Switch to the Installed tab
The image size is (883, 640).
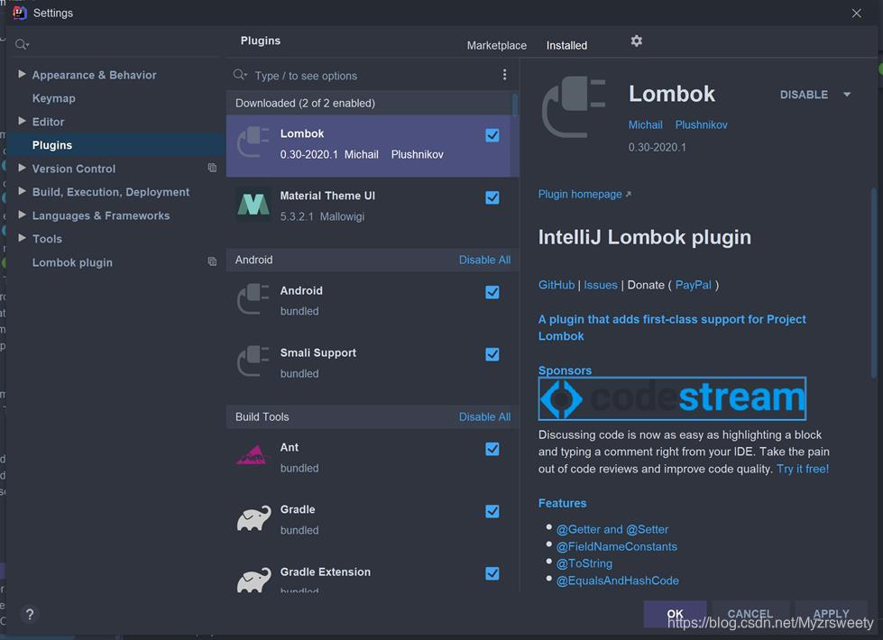point(566,45)
